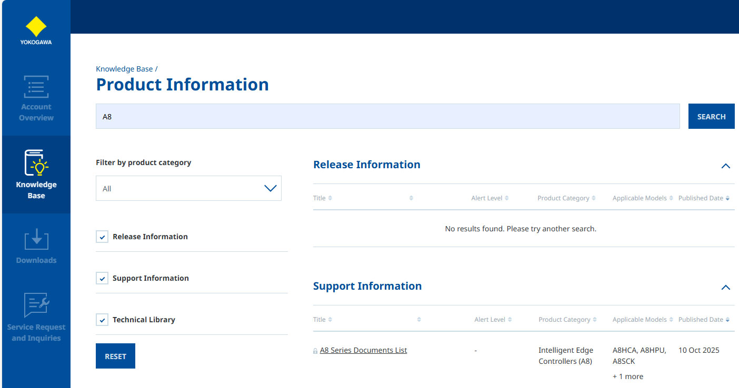Go to Account Overview in sidebar

coord(36,98)
